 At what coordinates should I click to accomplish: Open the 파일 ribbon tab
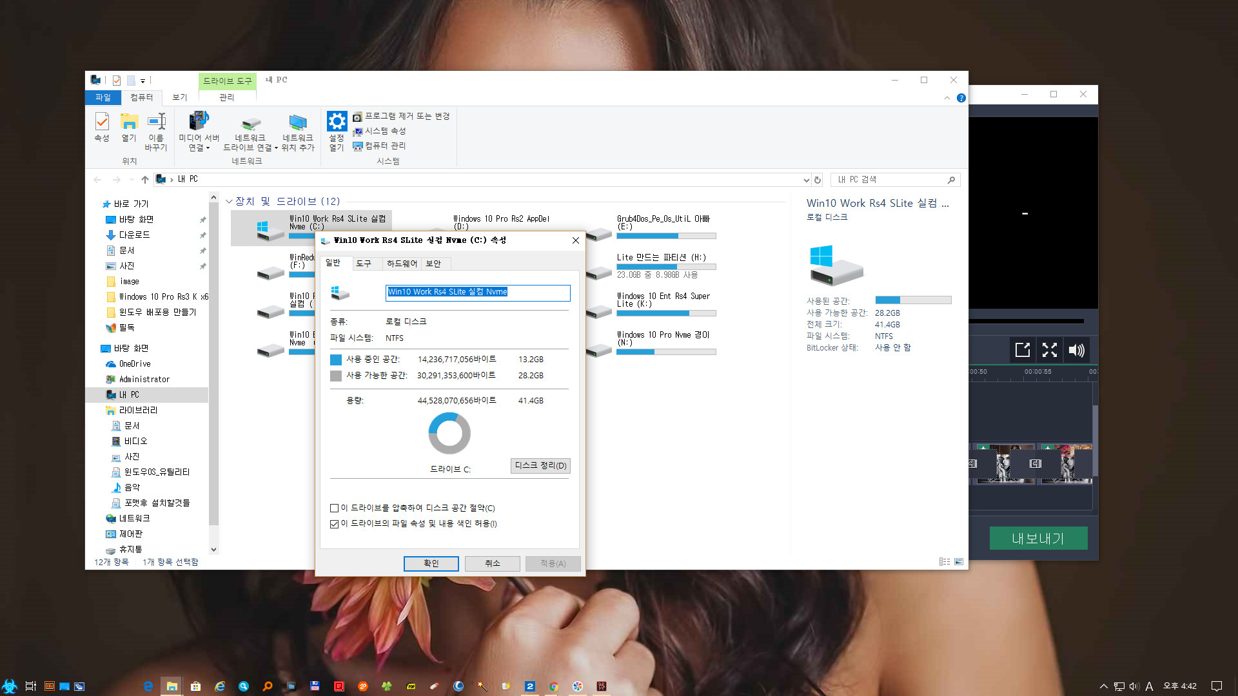pos(103,97)
